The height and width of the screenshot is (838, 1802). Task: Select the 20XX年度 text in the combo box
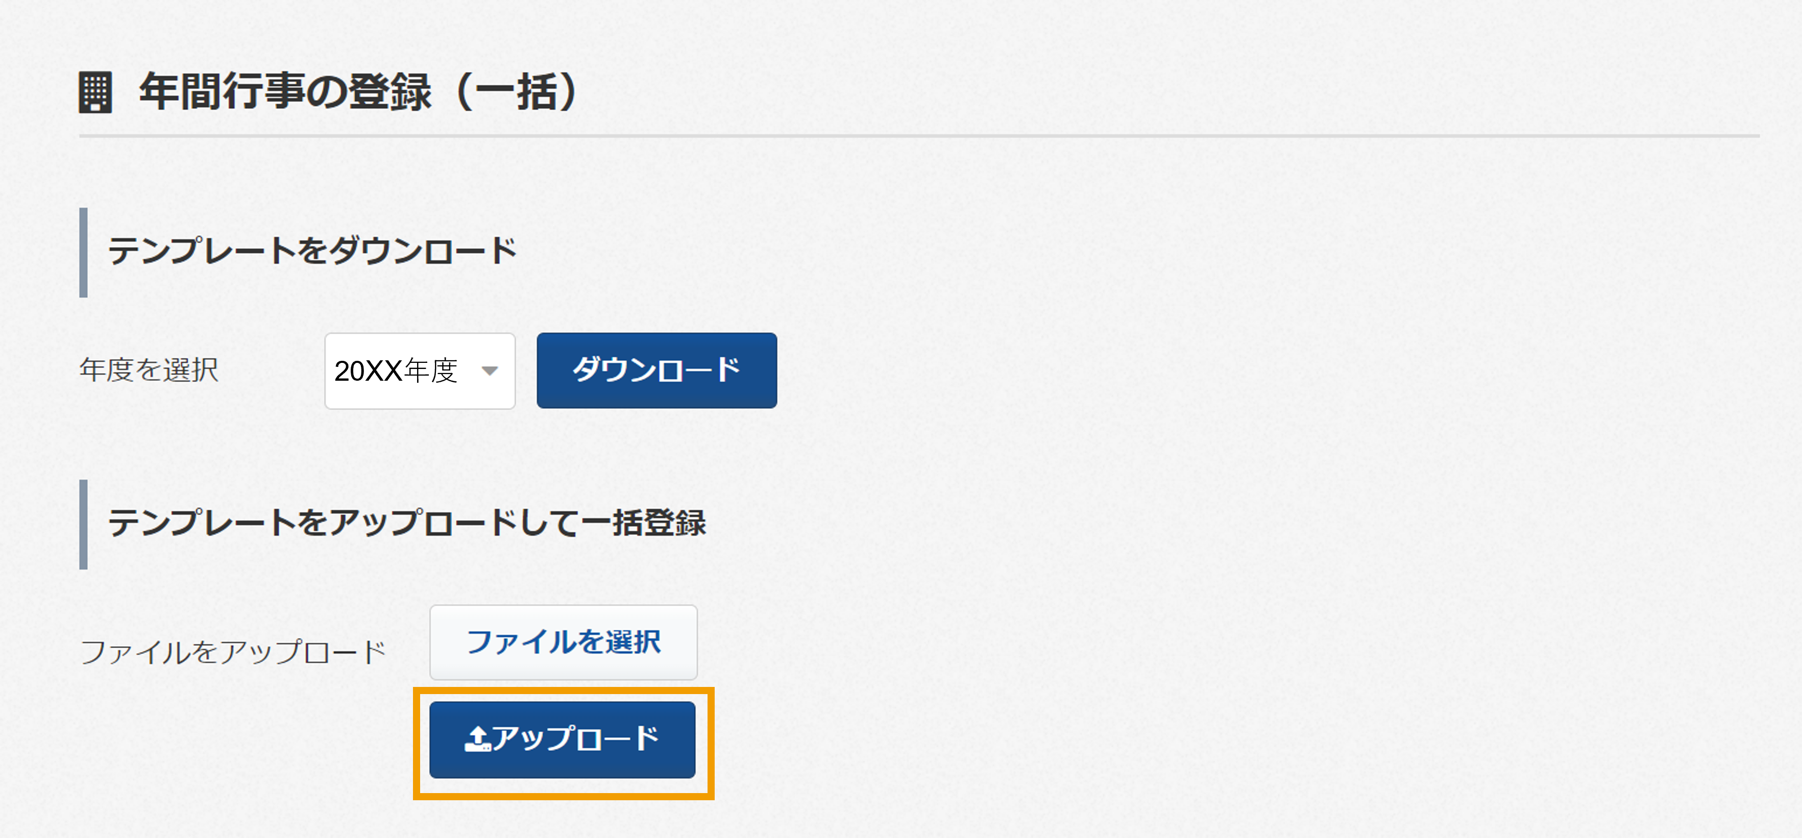tap(396, 371)
